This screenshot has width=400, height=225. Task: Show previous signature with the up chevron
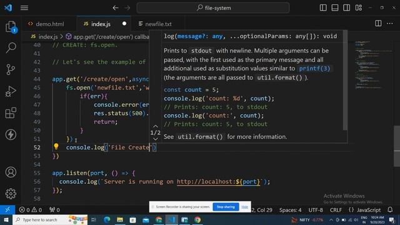pos(156,126)
